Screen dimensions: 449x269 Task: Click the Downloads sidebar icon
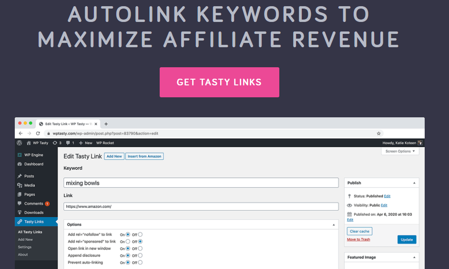[x=20, y=213]
